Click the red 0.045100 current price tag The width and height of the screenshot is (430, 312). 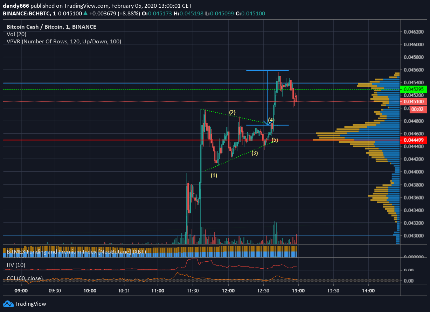(x=414, y=101)
